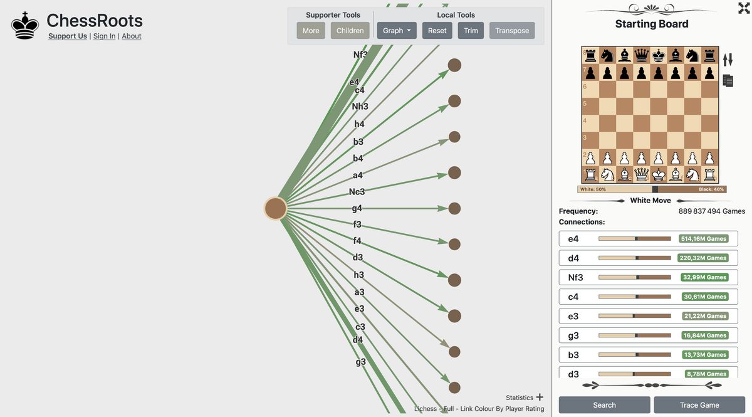
Task: Toggle the More supporter tool
Action: [x=311, y=29]
